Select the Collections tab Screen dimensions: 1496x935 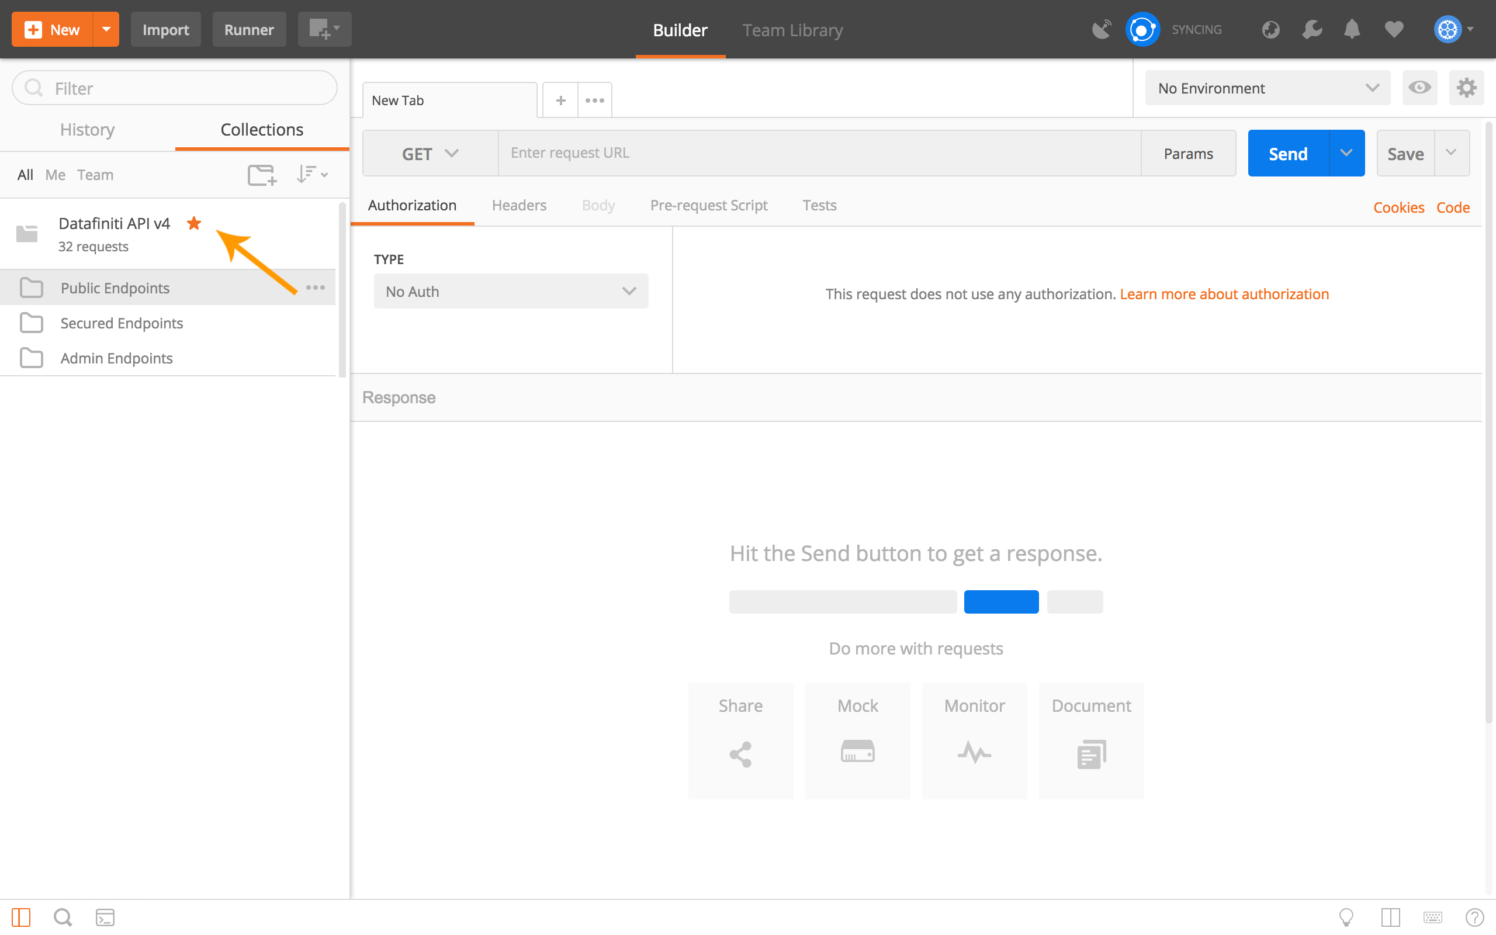click(x=262, y=129)
